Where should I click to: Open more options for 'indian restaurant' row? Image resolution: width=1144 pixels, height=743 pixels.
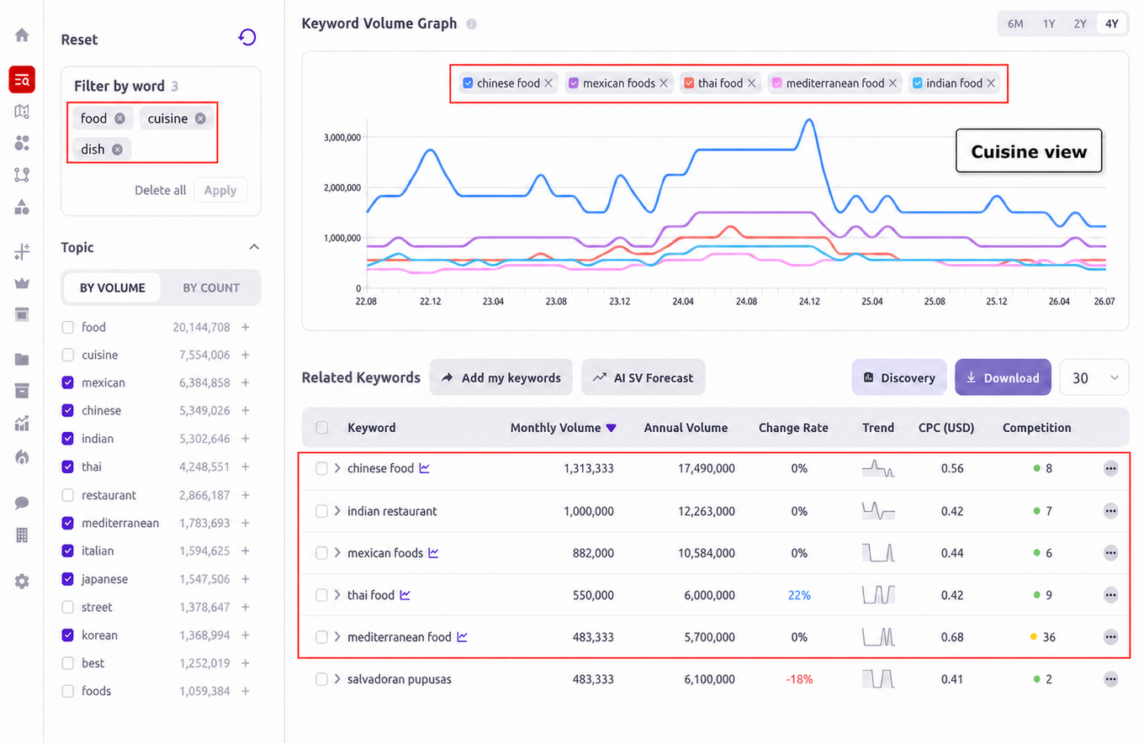click(1110, 511)
